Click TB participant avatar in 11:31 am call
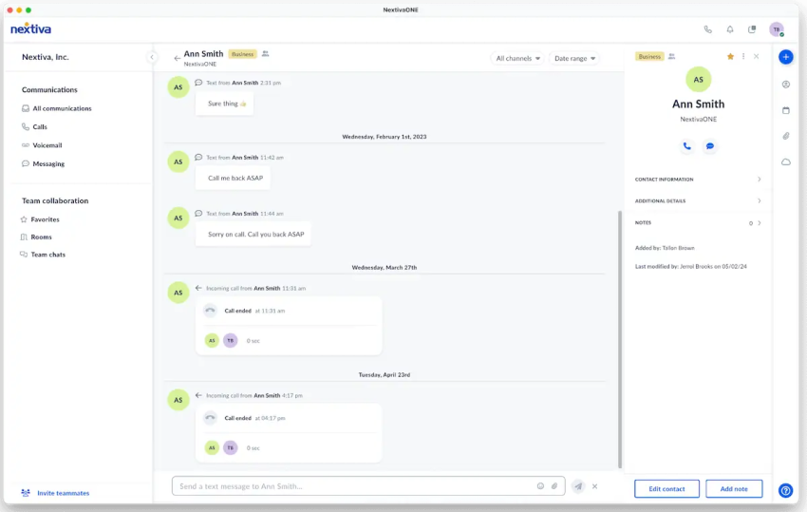Viewport: 807px width, 512px height. 231,340
